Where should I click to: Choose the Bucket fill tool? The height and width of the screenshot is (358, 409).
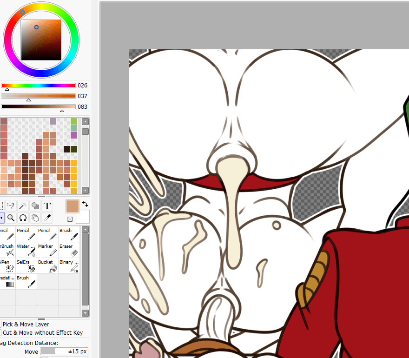coord(47,266)
